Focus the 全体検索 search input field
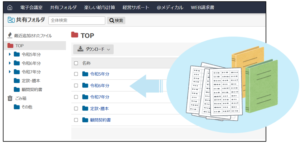303x143 pixels. (x=77, y=20)
